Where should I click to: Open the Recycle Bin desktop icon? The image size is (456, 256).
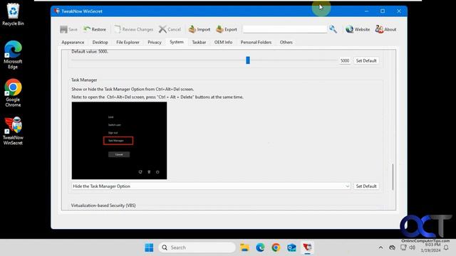[13, 14]
